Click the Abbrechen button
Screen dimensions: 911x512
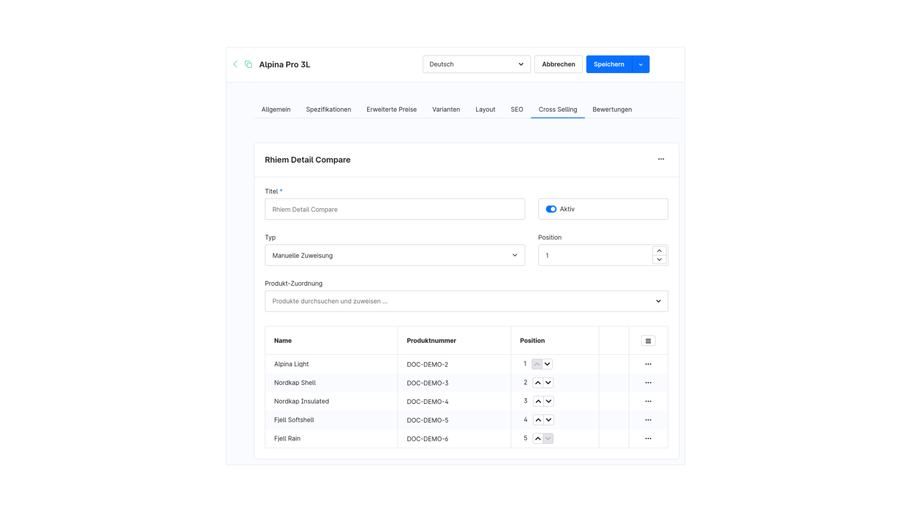point(558,64)
